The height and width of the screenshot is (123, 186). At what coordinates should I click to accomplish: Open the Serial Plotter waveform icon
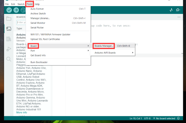point(171,10)
